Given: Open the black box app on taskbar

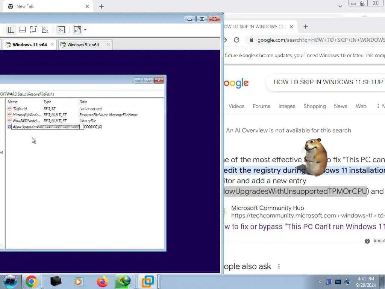Looking at the screenshot, I should tap(56, 281).
